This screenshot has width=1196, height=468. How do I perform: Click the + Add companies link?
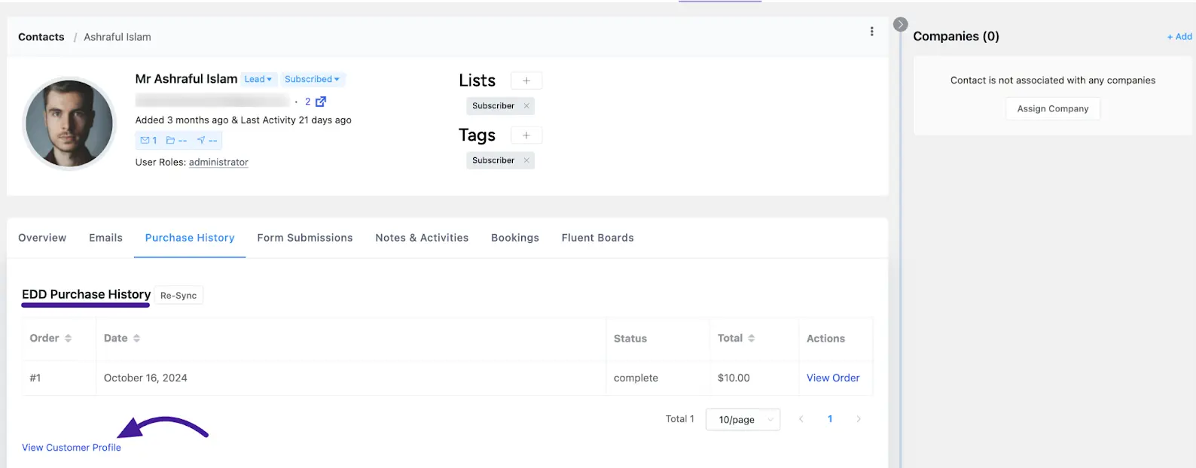1179,36
